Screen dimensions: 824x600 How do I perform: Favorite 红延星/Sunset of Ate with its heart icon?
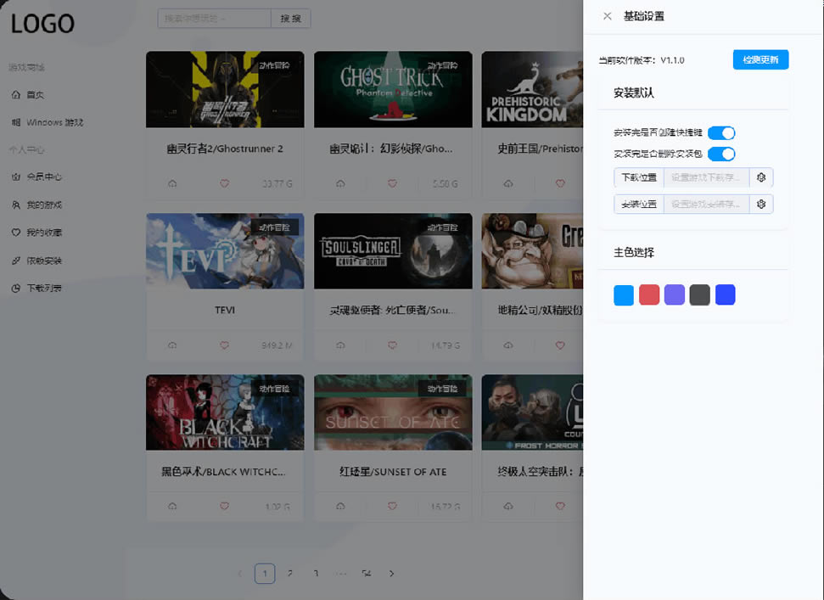point(392,506)
